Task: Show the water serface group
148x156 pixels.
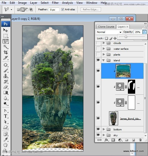Action: pos(98,48)
